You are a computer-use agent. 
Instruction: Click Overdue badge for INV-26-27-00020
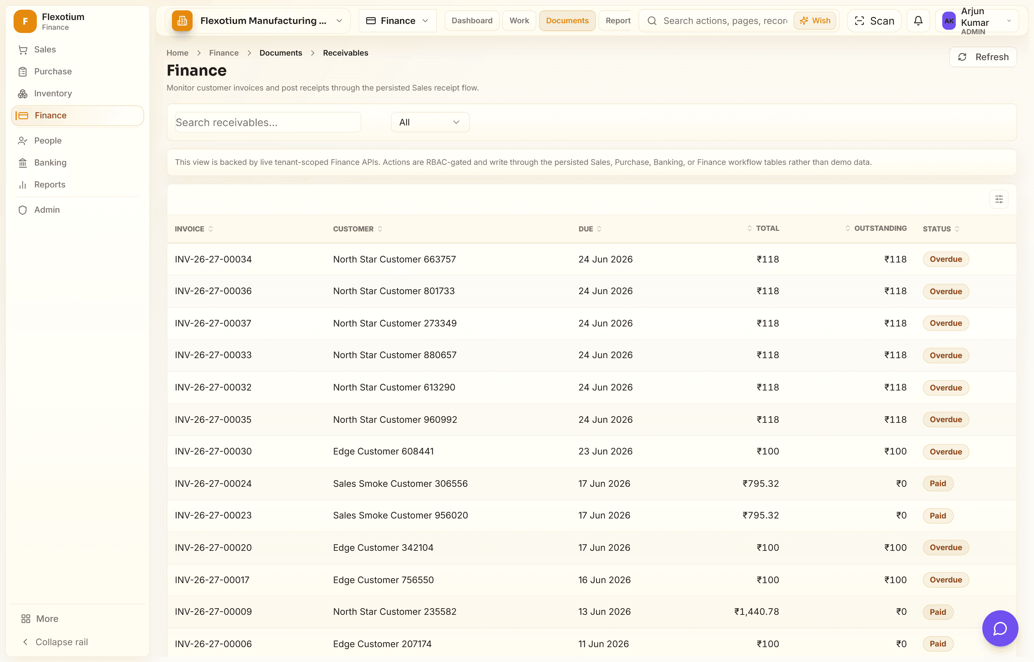(945, 548)
